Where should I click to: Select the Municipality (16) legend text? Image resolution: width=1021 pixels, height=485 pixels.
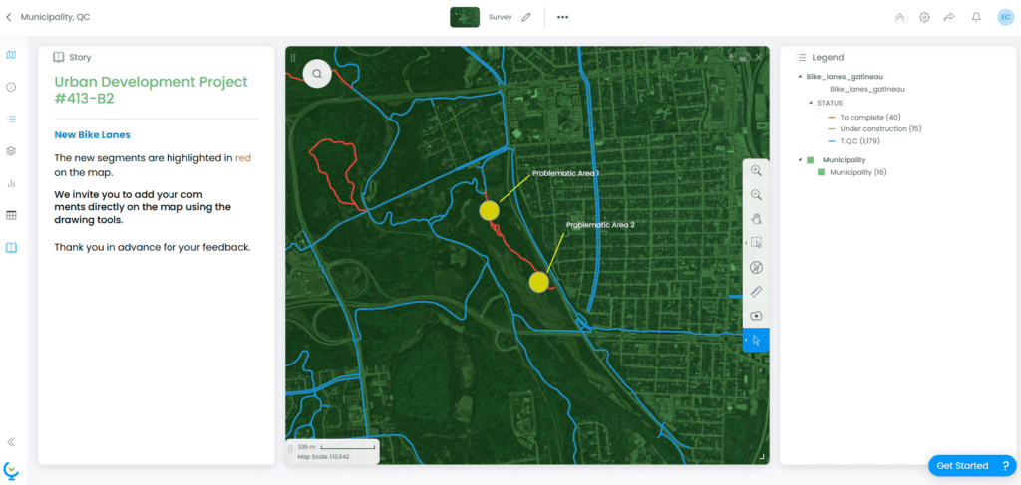tap(858, 172)
